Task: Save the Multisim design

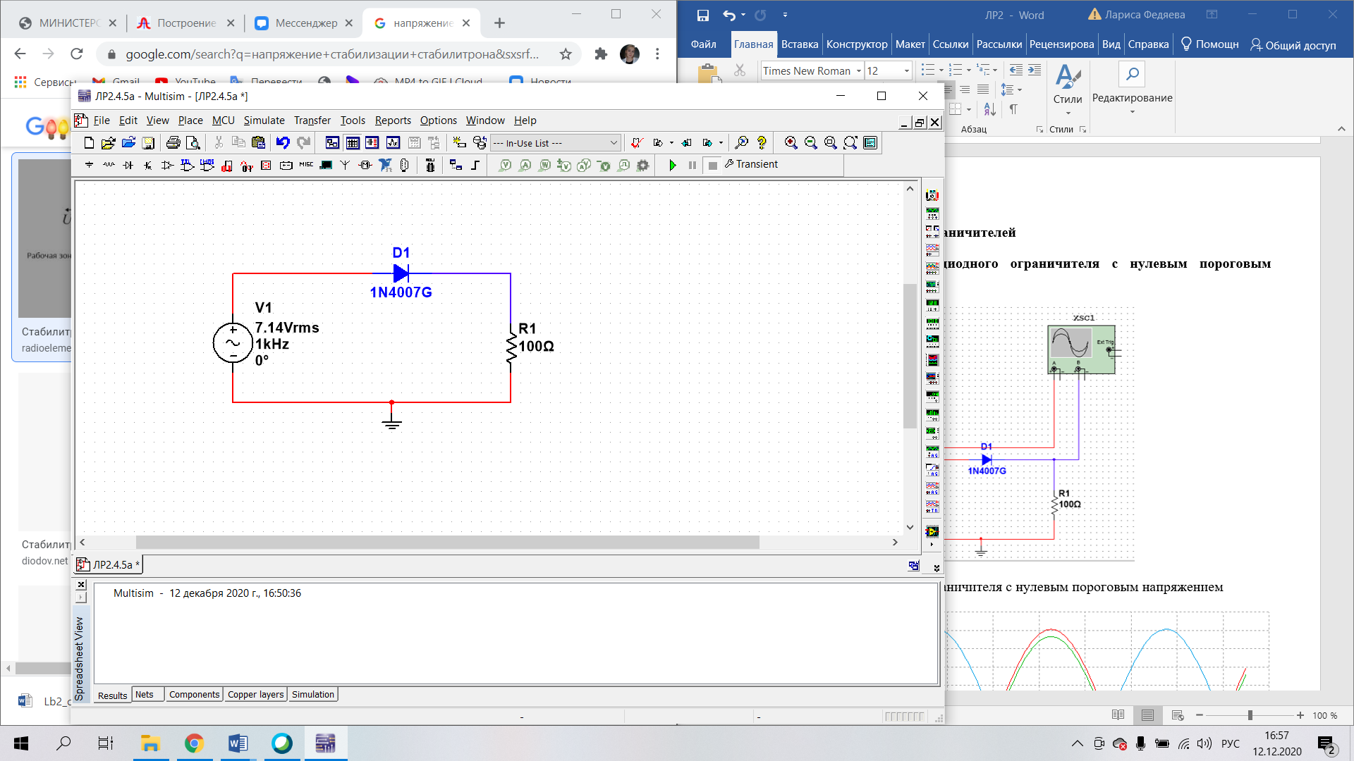Action: coord(148,143)
